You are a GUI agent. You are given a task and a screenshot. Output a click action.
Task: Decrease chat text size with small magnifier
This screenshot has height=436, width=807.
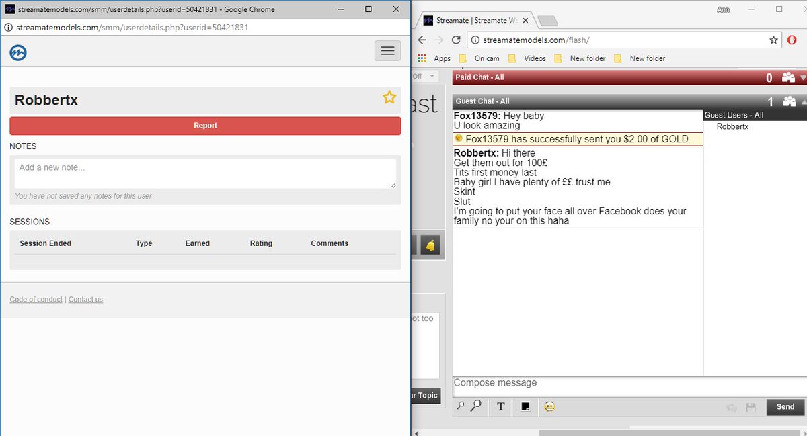click(x=461, y=406)
